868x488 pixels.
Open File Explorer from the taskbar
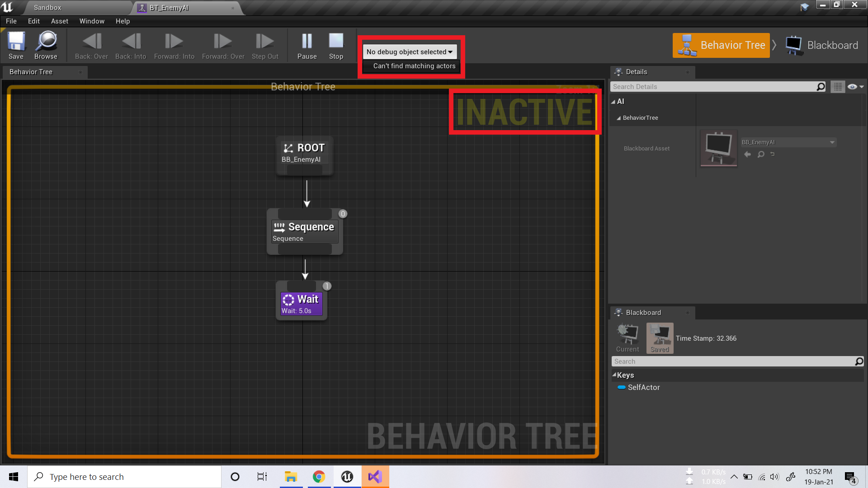click(x=291, y=477)
